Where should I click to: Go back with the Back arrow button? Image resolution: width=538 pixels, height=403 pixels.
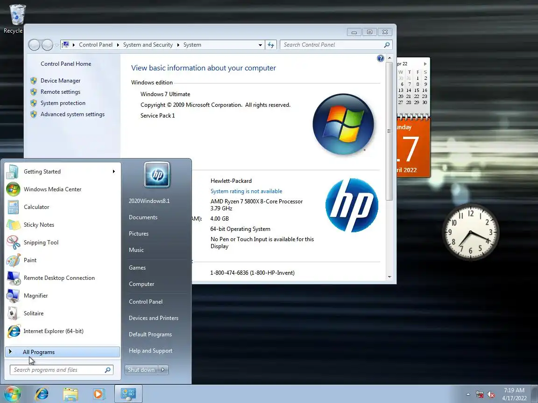point(34,45)
